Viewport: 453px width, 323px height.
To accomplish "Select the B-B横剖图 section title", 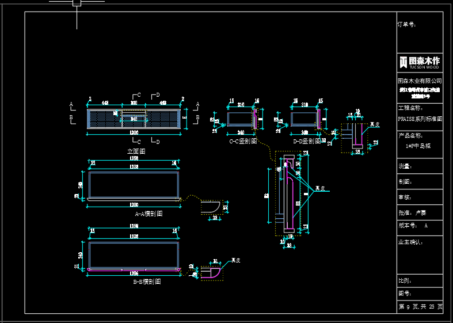I will 147,282.
